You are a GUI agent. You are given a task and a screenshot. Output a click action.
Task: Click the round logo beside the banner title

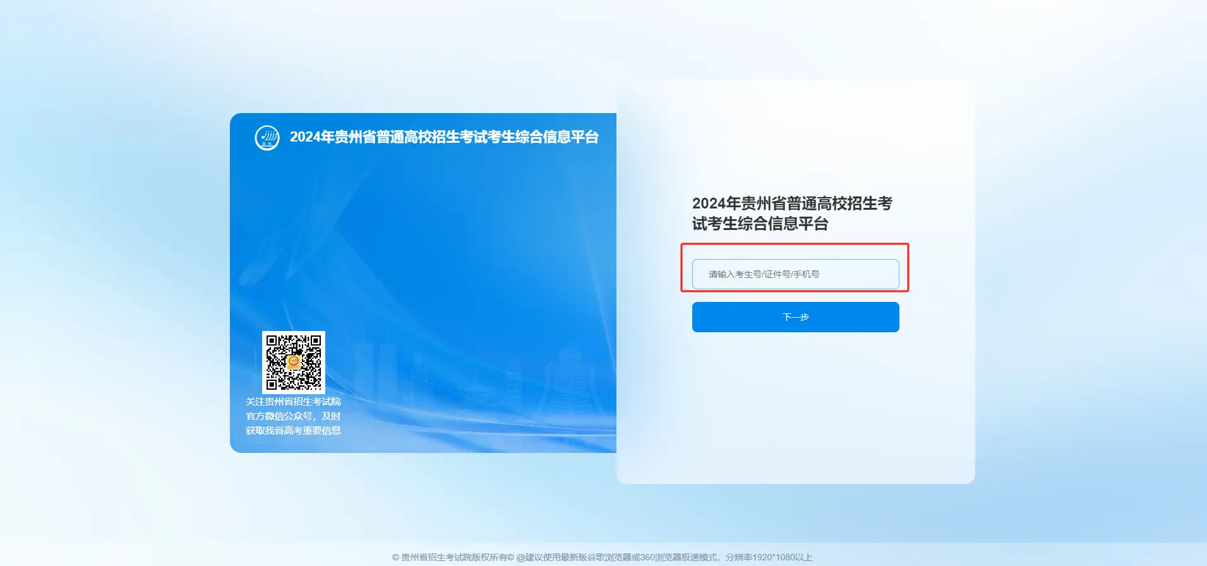coord(267,138)
